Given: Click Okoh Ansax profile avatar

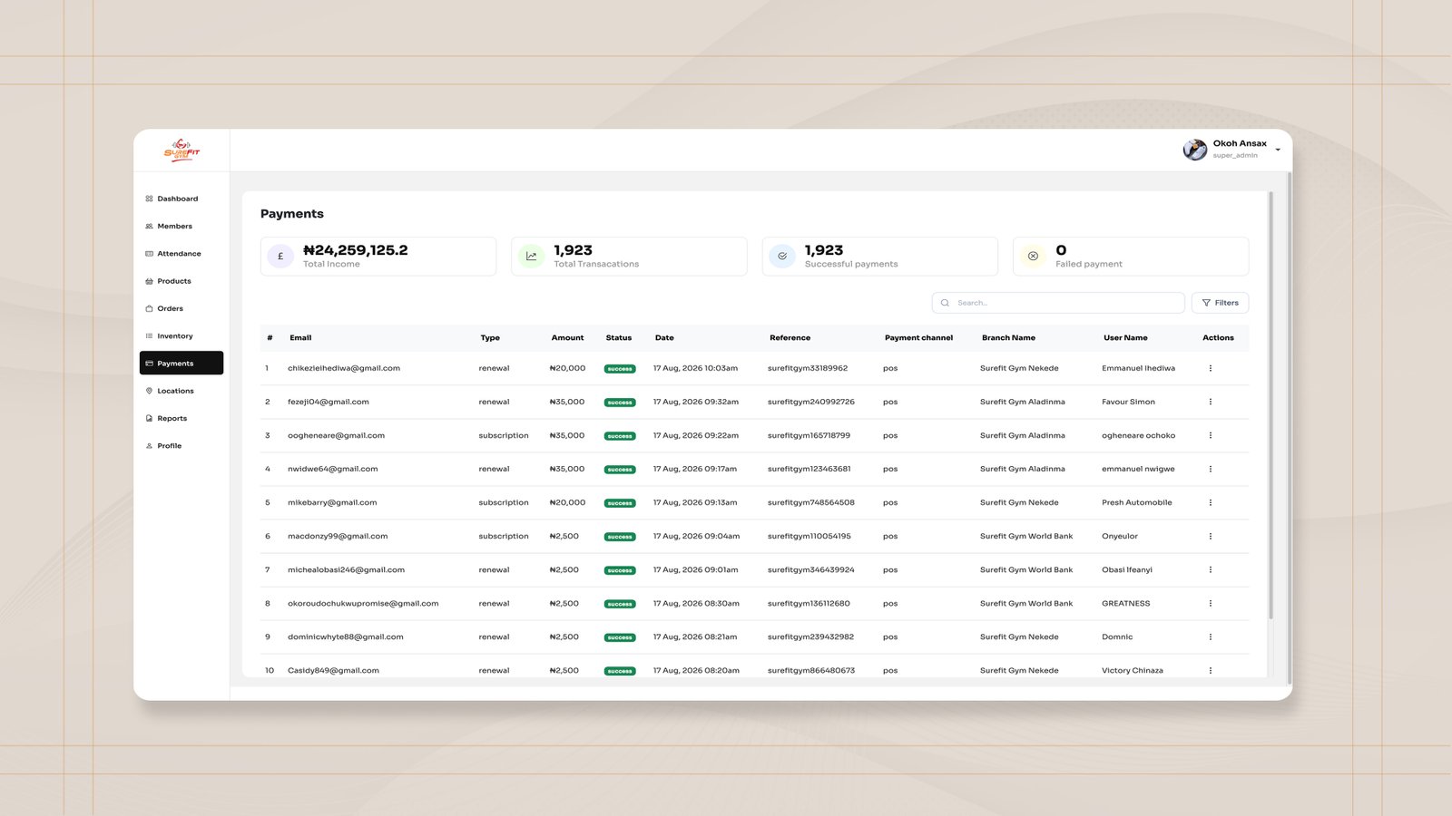Looking at the screenshot, I should point(1194,150).
